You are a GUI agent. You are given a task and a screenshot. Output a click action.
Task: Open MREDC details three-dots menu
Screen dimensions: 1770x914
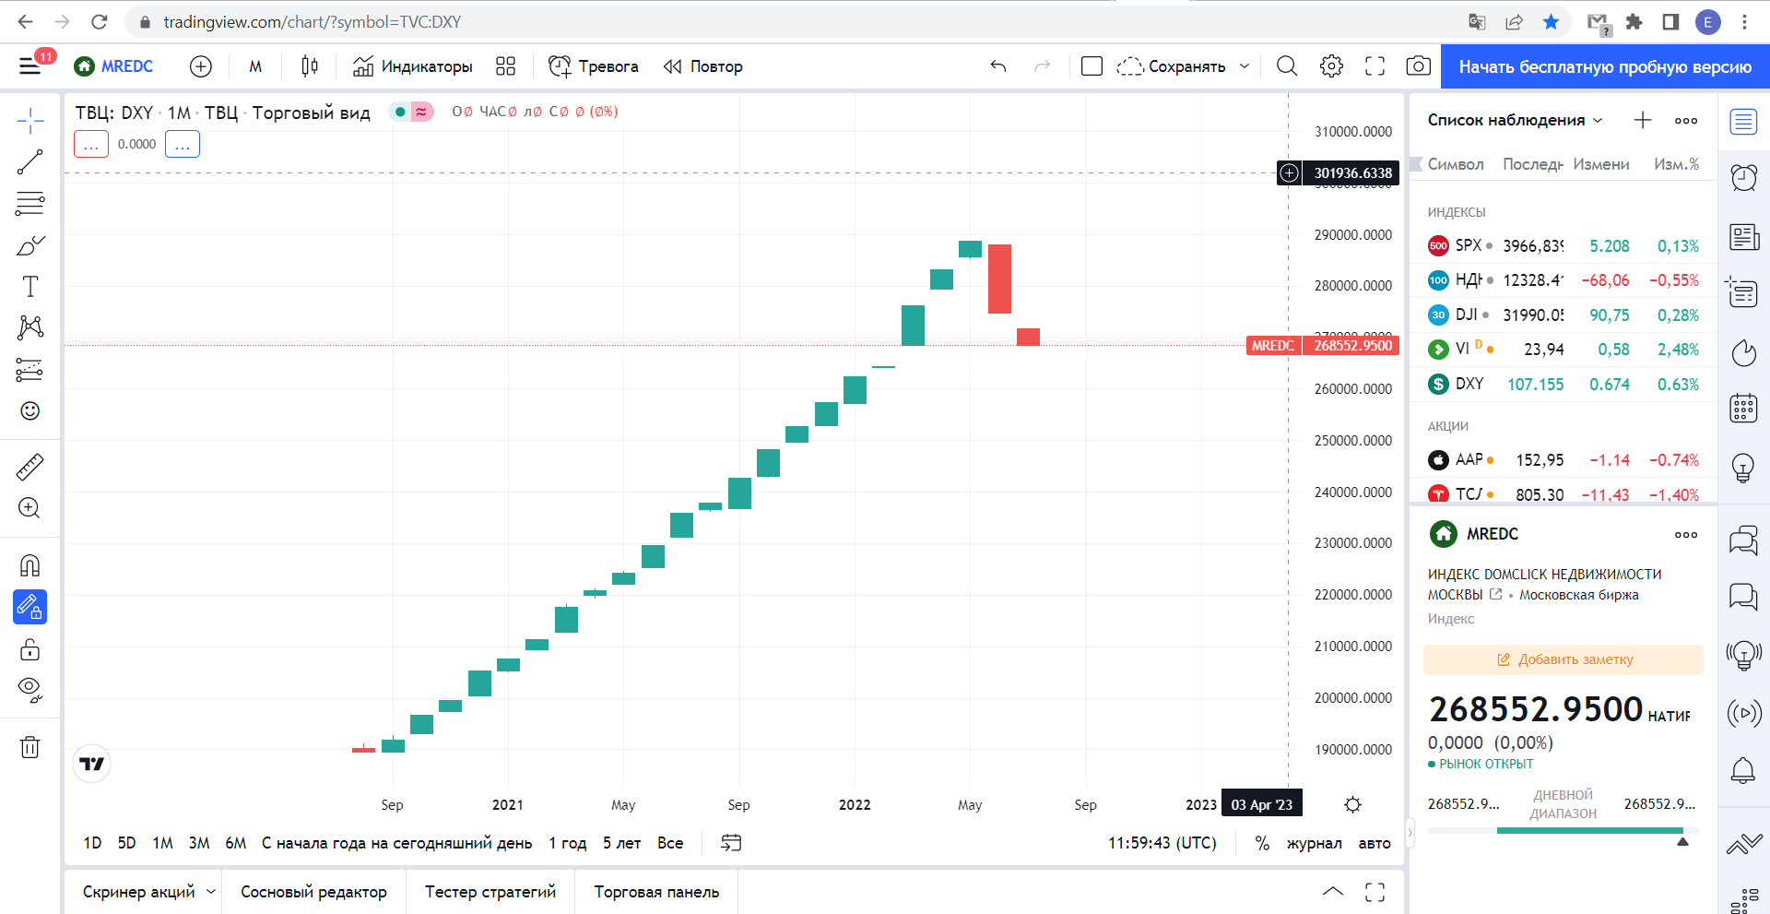1686,534
